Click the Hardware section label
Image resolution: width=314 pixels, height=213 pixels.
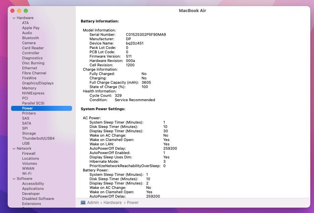[x=25, y=18]
